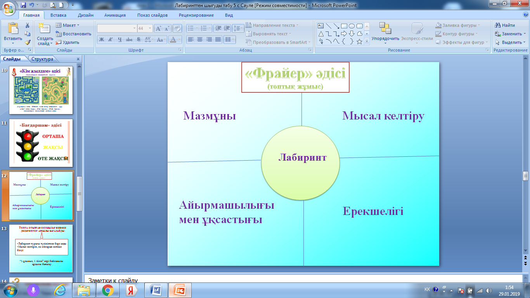This screenshot has width=530, height=298.
Task: Pick the oval shape in shapes gallery
Action: pos(352,26)
